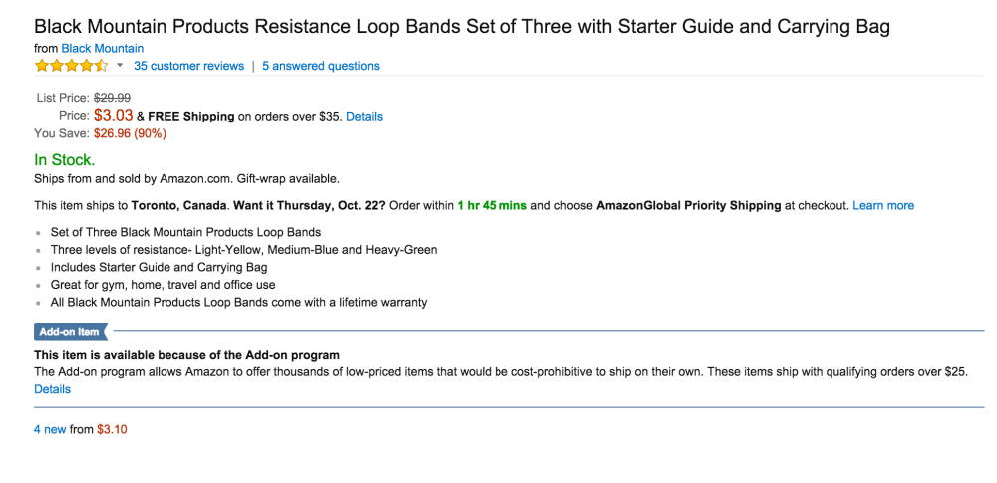997x483 pixels.
Task: Click Learn more about priority shipping
Action: pos(883,205)
